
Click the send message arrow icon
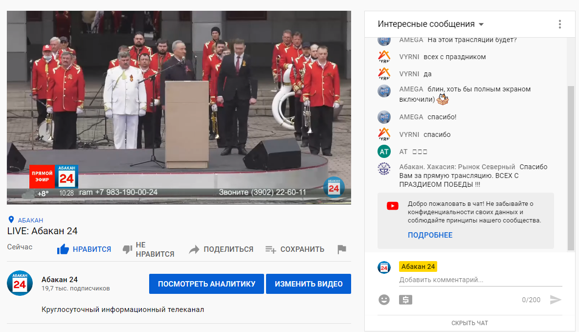click(556, 300)
